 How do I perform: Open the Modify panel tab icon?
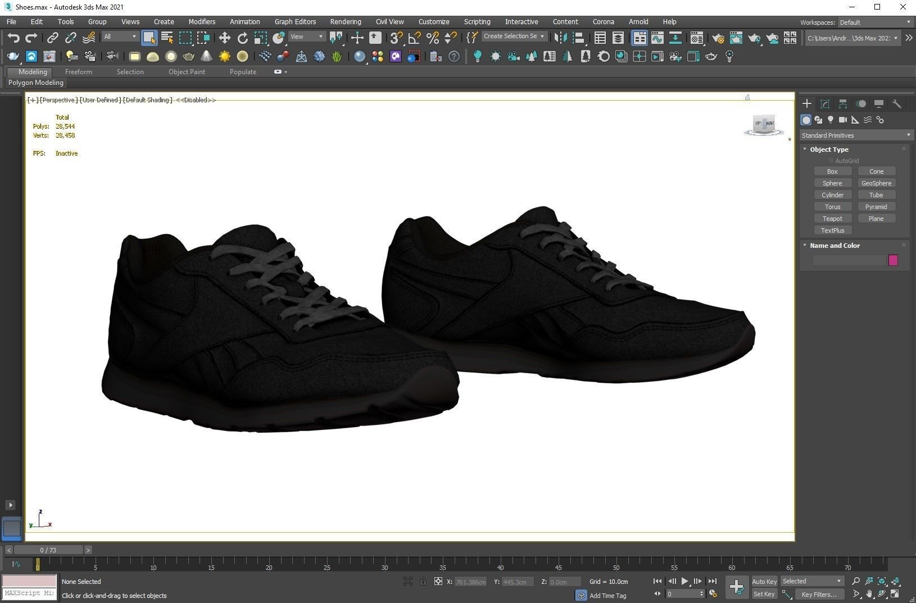(x=825, y=104)
